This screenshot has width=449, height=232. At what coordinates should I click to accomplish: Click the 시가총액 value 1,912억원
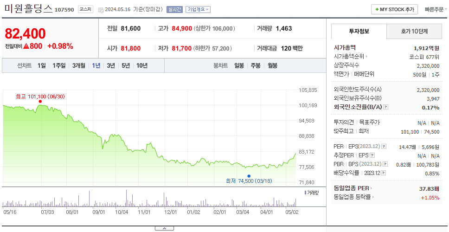426,48
